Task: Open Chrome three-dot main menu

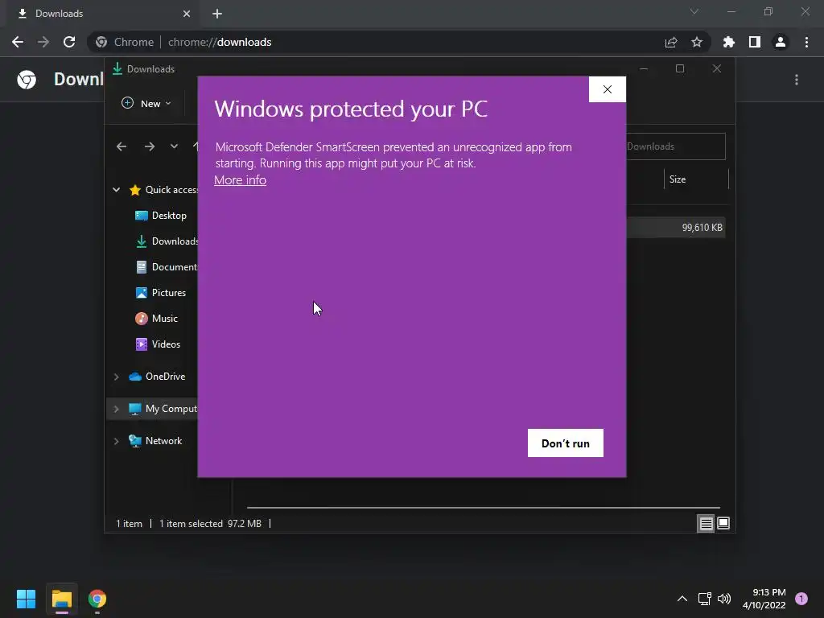Action: 806,42
